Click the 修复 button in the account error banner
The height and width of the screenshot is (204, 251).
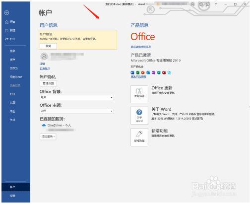click(x=48, y=46)
